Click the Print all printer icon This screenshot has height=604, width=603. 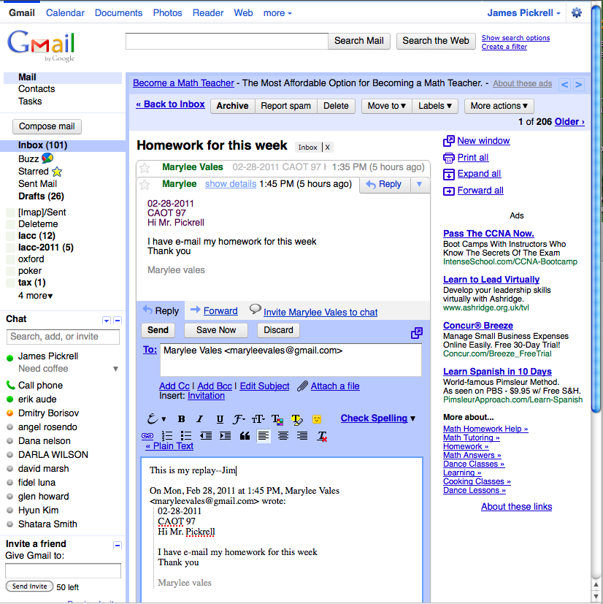coord(448,158)
